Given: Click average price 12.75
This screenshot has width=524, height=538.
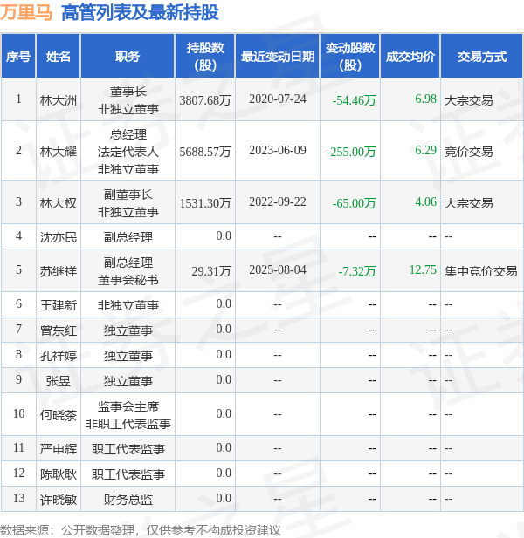Looking at the screenshot, I should (423, 269).
